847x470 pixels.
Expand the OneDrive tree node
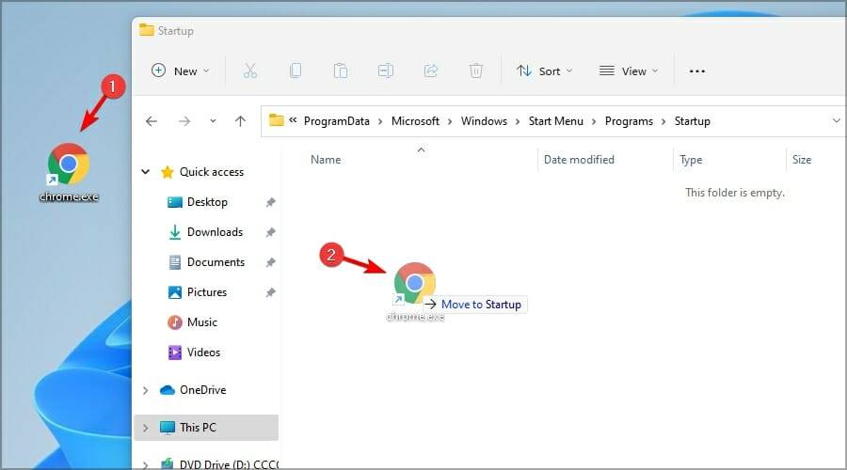tap(145, 390)
